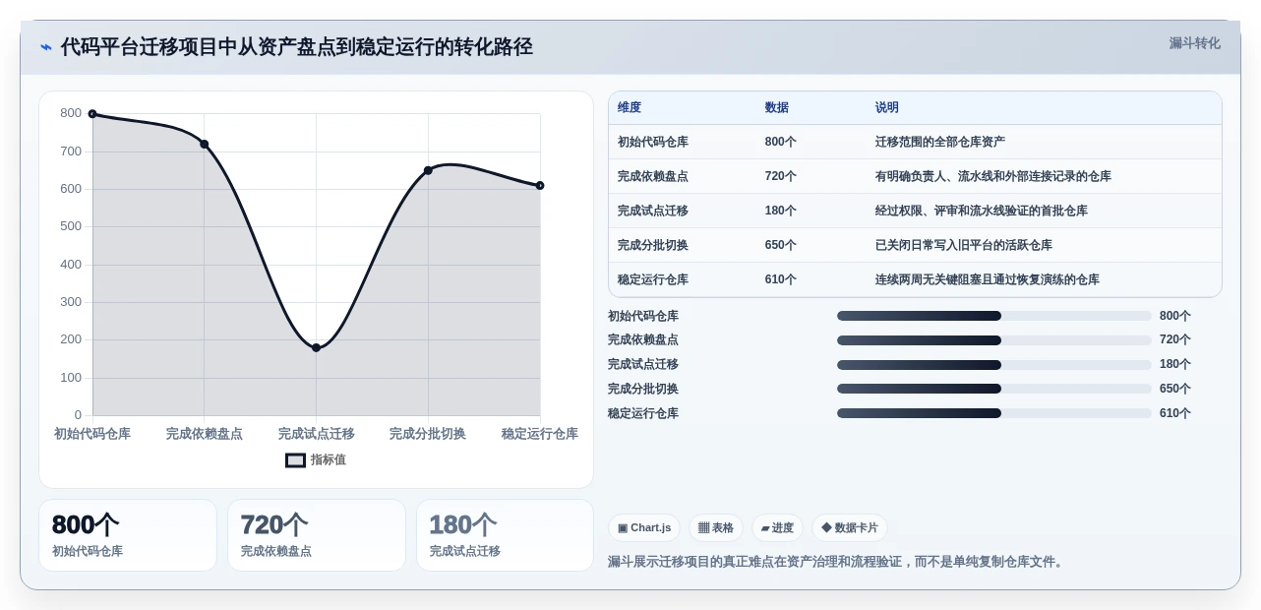Click the 610个 progress value label

point(1175,413)
